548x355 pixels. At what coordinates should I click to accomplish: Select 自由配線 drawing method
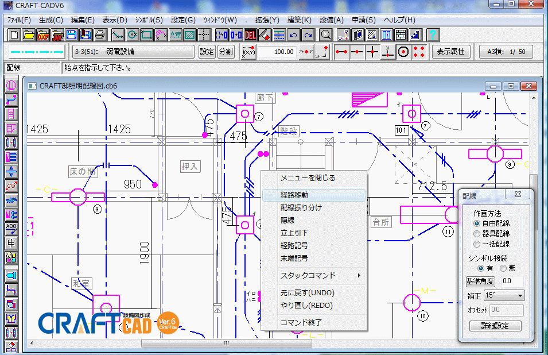(492, 223)
